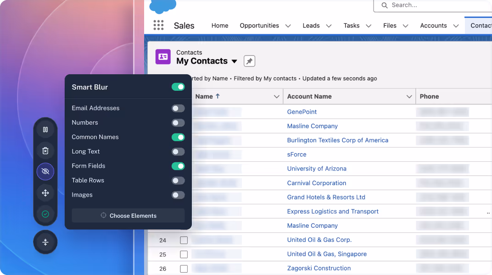Expand the Opportunities tab chevron
492x275 pixels.
288,26
